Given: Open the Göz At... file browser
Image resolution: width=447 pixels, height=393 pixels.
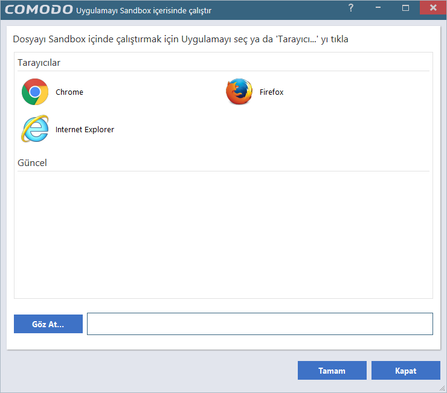Looking at the screenshot, I should (48, 324).
